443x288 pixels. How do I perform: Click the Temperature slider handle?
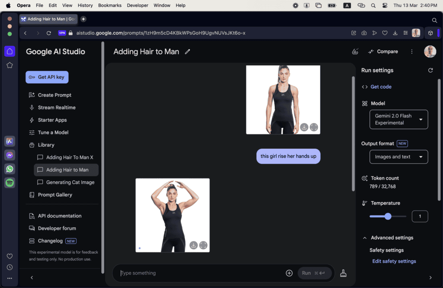388,216
